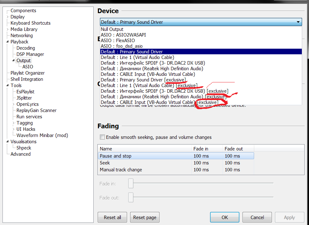The height and width of the screenshot is (225, 309).
Task: Click the OK button
Action: [224, 218]
